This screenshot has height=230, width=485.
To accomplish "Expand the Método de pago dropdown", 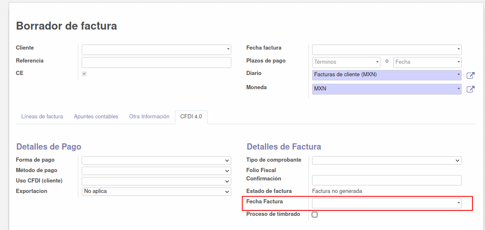I will coord(156,171).
